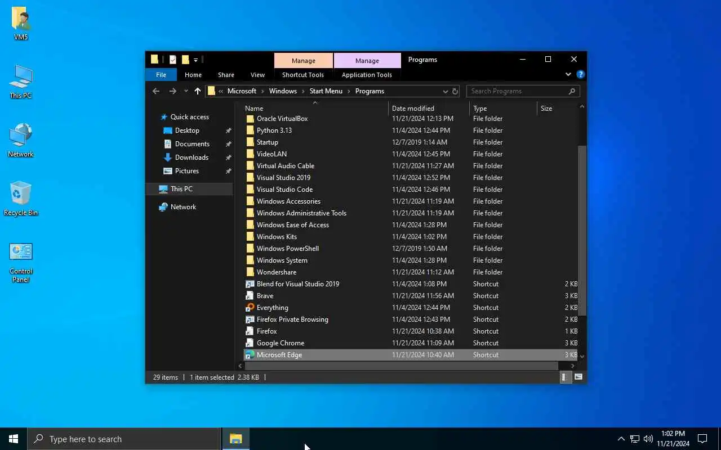Switch to the Share ribbon tab
This screenshot has height=450, width=721.
point(226,75)
